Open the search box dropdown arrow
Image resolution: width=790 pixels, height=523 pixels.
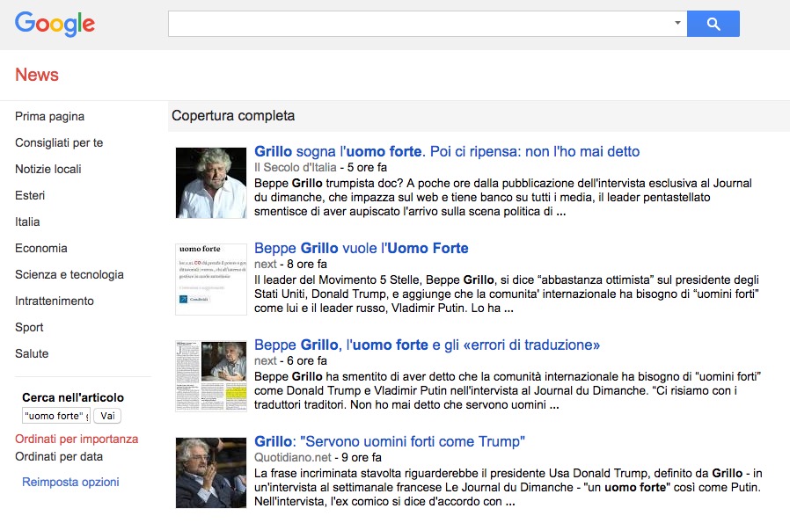[677, 23]
